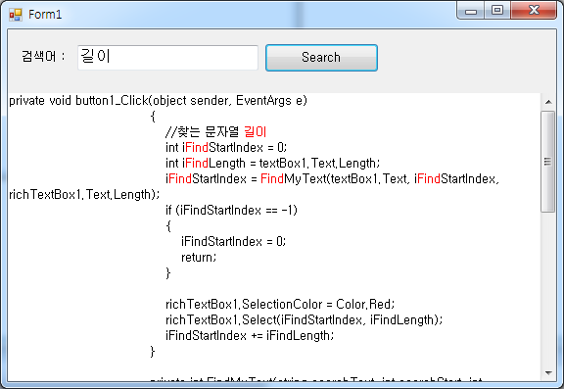Click the text 'FindMyText(textBox1.Text,'
This screenshot has height=389, width=564.
tap(335, 179)
